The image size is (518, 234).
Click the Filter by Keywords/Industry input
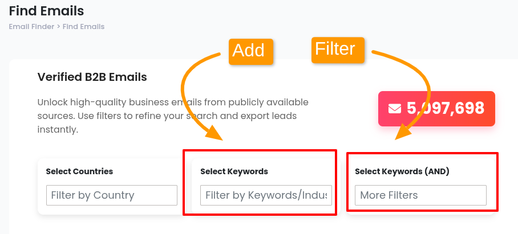(266, 195)
